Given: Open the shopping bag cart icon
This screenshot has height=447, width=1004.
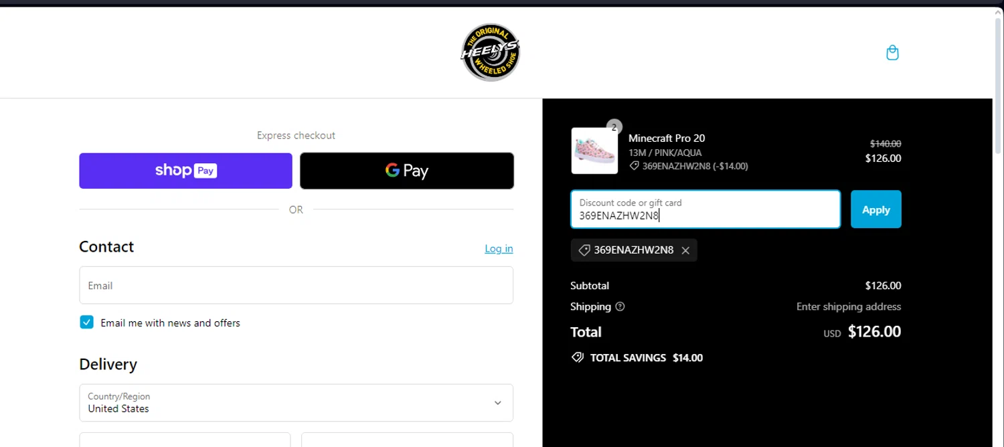Looking at the screenshot, I should click(892, 53).
